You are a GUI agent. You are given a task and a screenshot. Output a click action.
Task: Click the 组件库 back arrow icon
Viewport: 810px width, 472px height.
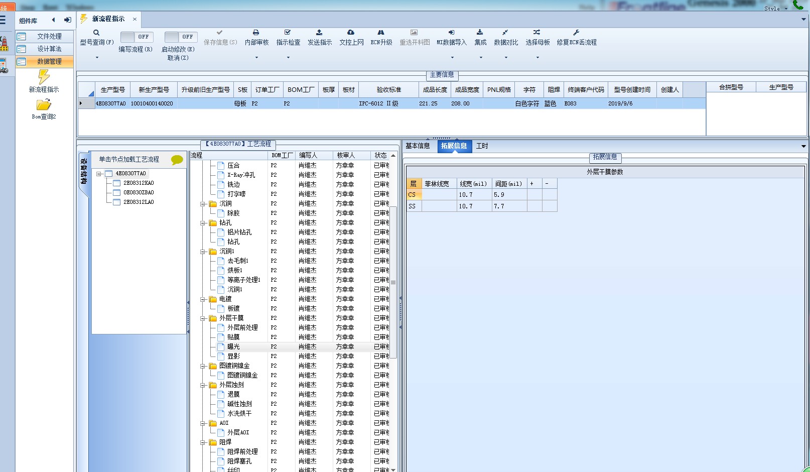(x=53, y=20)
